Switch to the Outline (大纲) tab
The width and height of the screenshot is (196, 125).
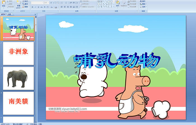coord(9,14)
